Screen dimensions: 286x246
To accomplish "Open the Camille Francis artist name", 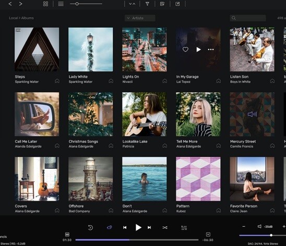I will click(x=242, y=146).
